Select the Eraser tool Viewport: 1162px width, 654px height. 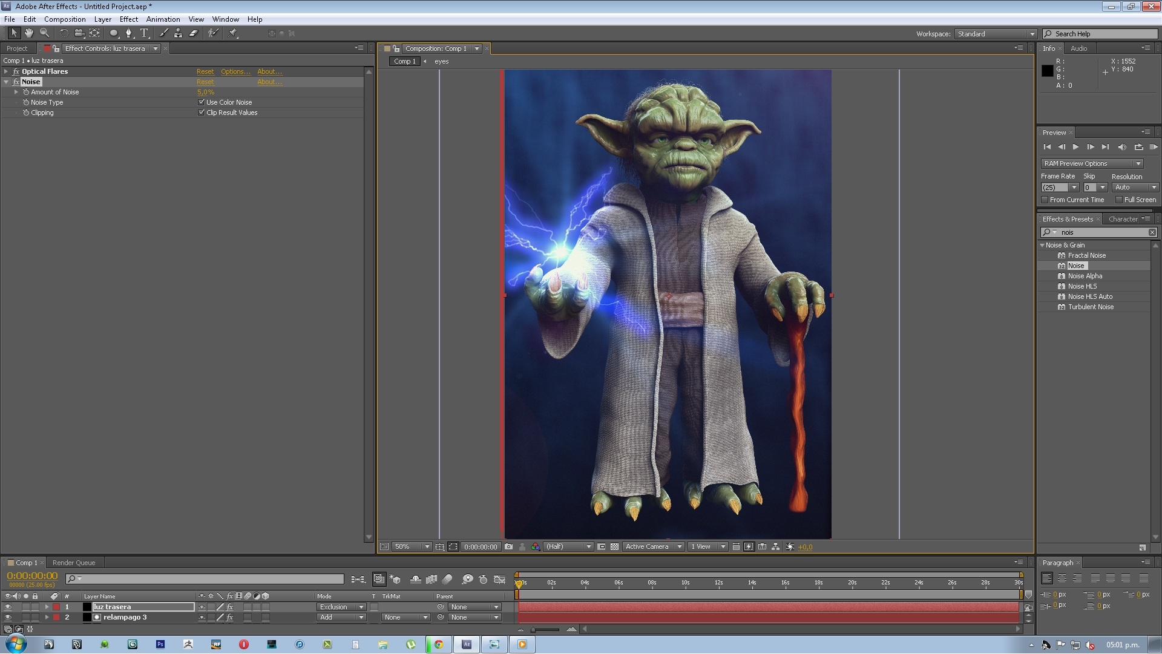point(194,33)
